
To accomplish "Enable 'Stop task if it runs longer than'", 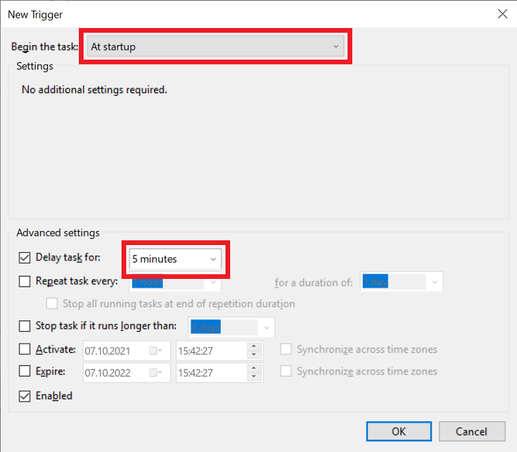I will 25,326.
